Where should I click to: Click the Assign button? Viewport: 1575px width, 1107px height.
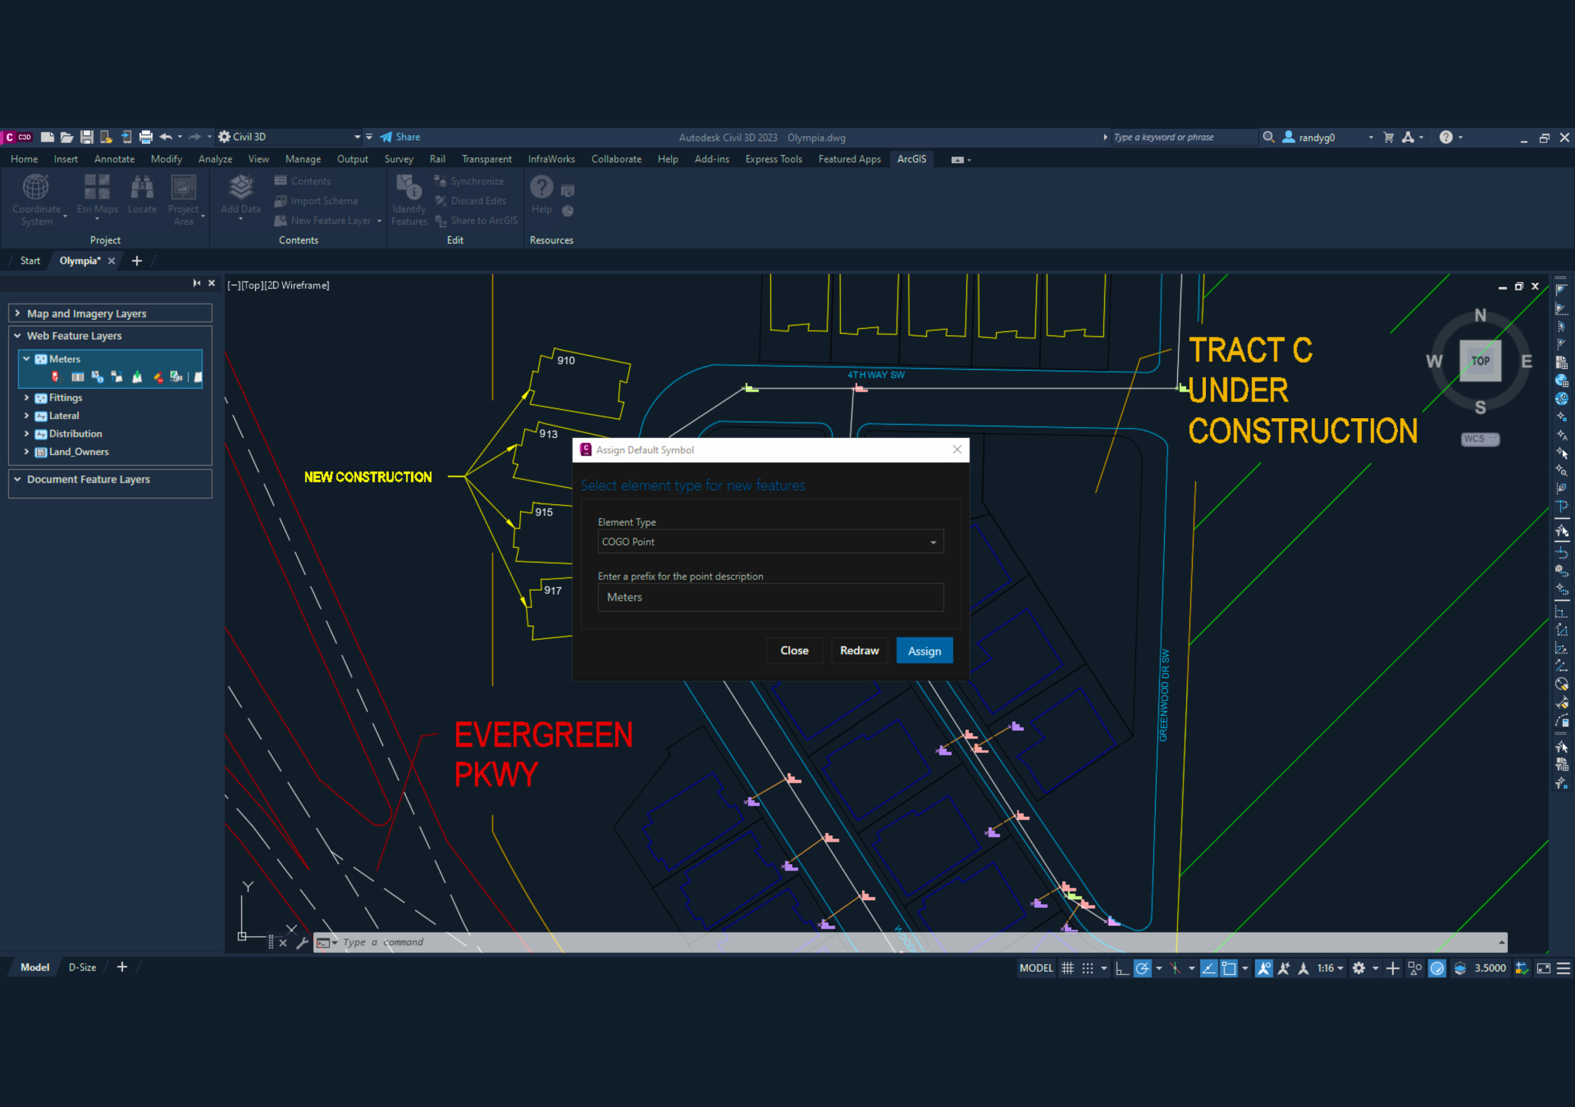[x=924, y=651]
